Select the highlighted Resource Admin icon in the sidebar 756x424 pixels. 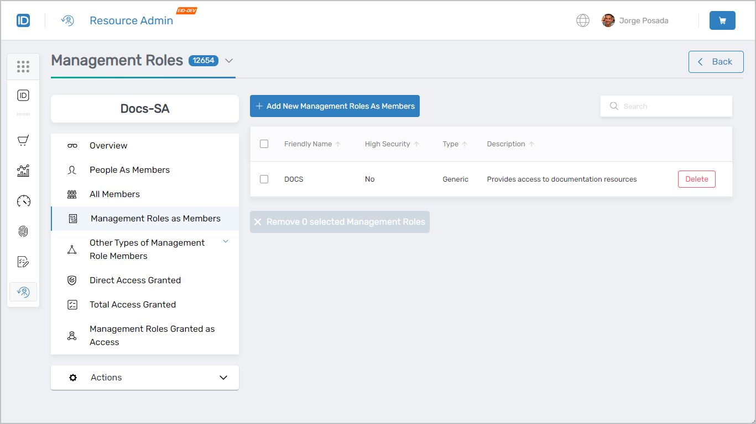pos(23,291)
